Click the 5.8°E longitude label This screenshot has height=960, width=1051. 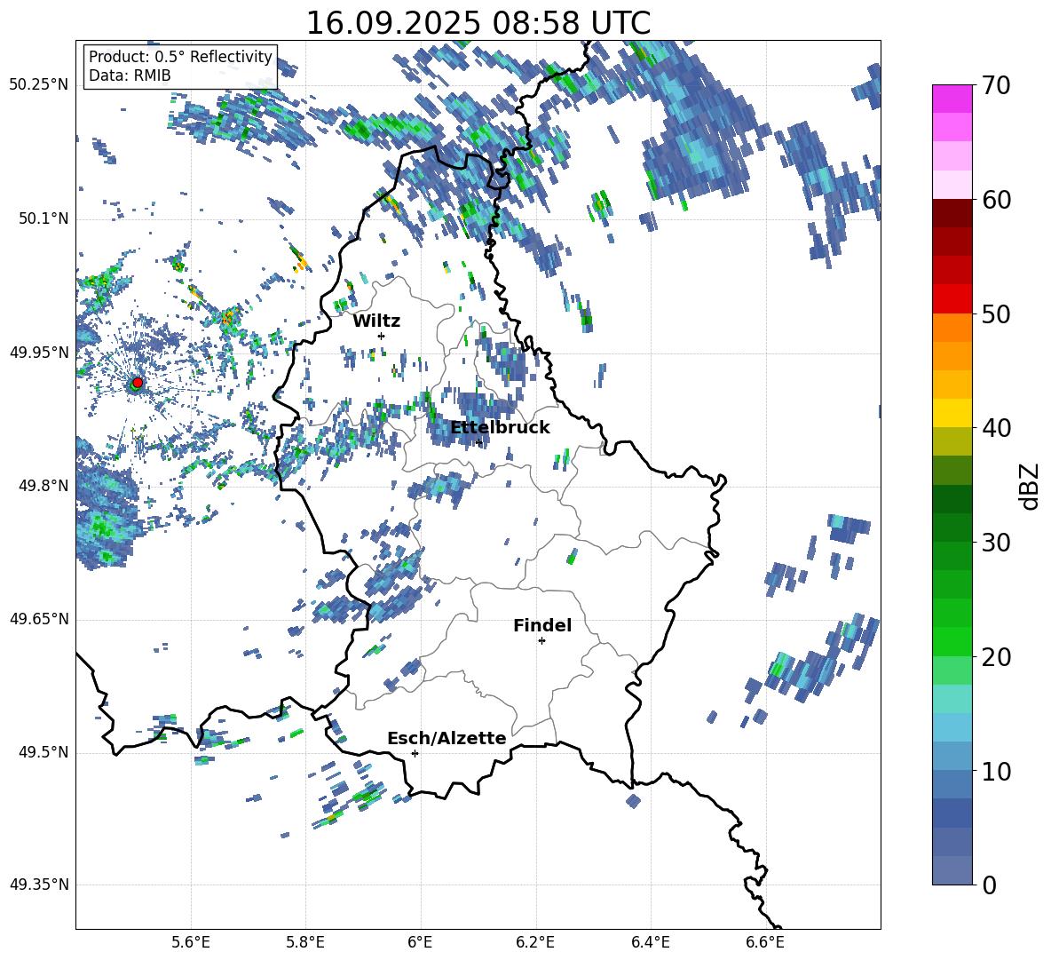click(x=305, y=942)
